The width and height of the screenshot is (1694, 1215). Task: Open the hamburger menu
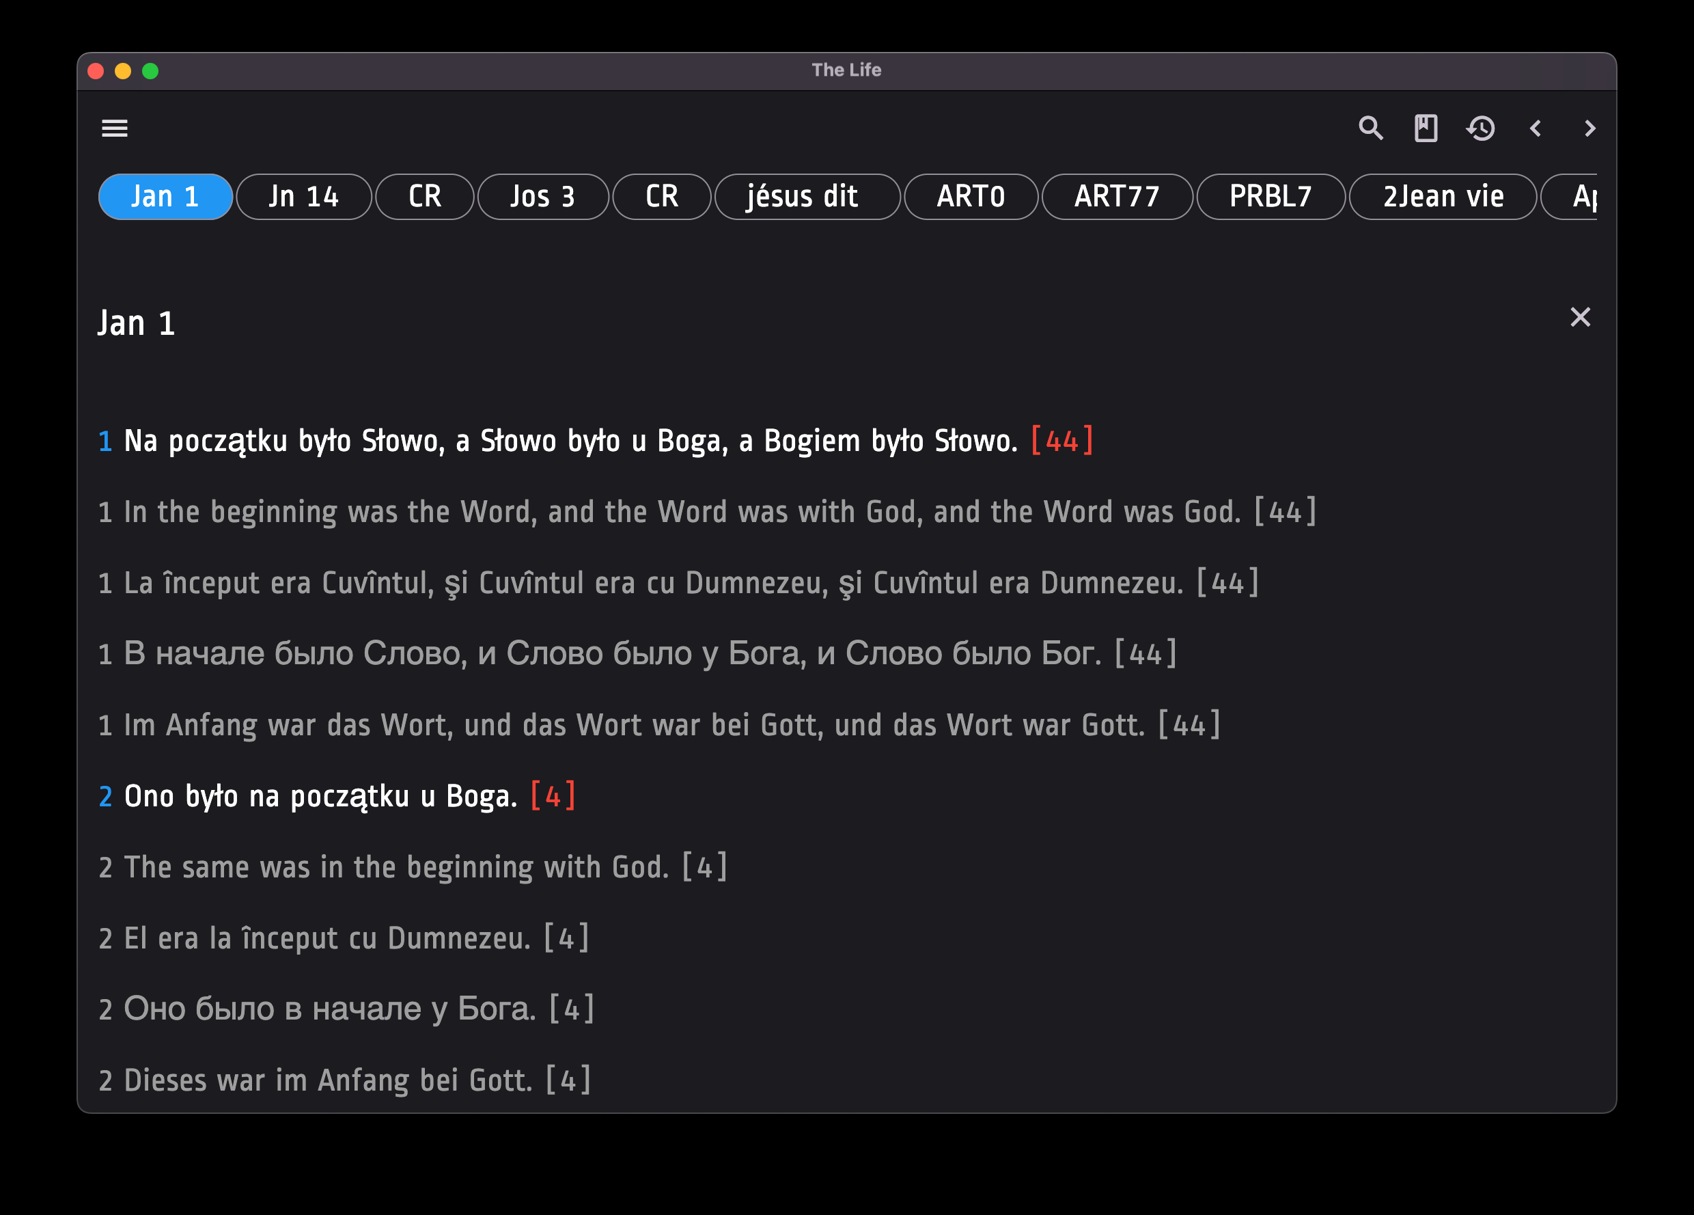[x=114, y=128]
